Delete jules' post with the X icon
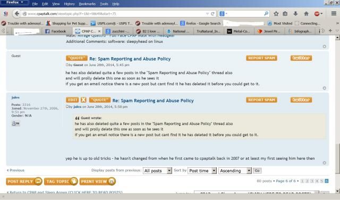The width and height of the screenshot is (340, 200). 83,100
